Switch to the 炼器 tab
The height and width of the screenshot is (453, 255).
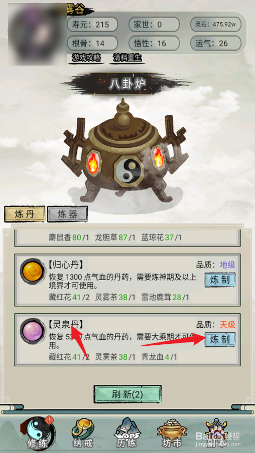point(67,214)
